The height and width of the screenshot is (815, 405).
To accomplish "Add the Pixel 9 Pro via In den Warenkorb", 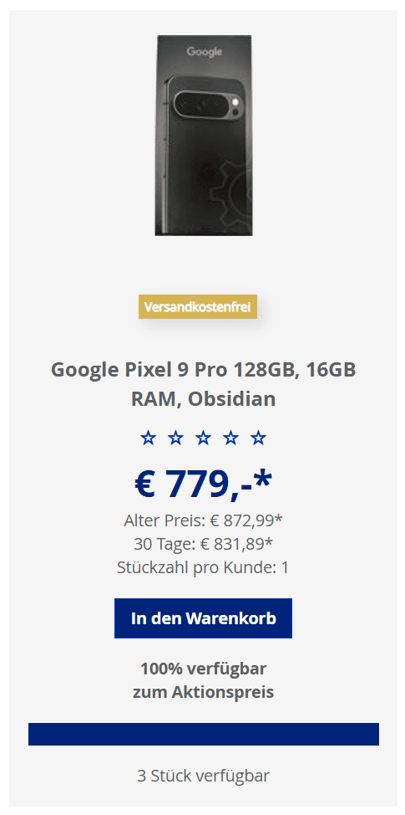I will pos(203,618).
